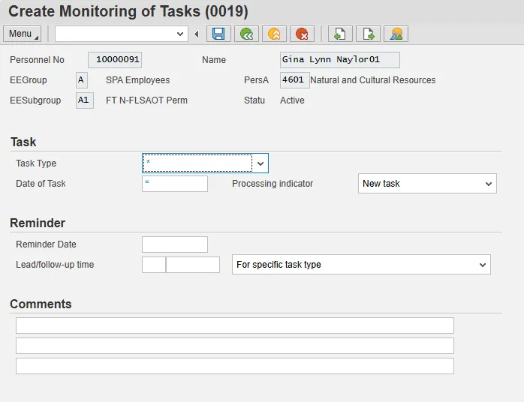524x402 pixels.
Task: Expand the Processing indicator dropdown
Action: click(x=488, y=184)
